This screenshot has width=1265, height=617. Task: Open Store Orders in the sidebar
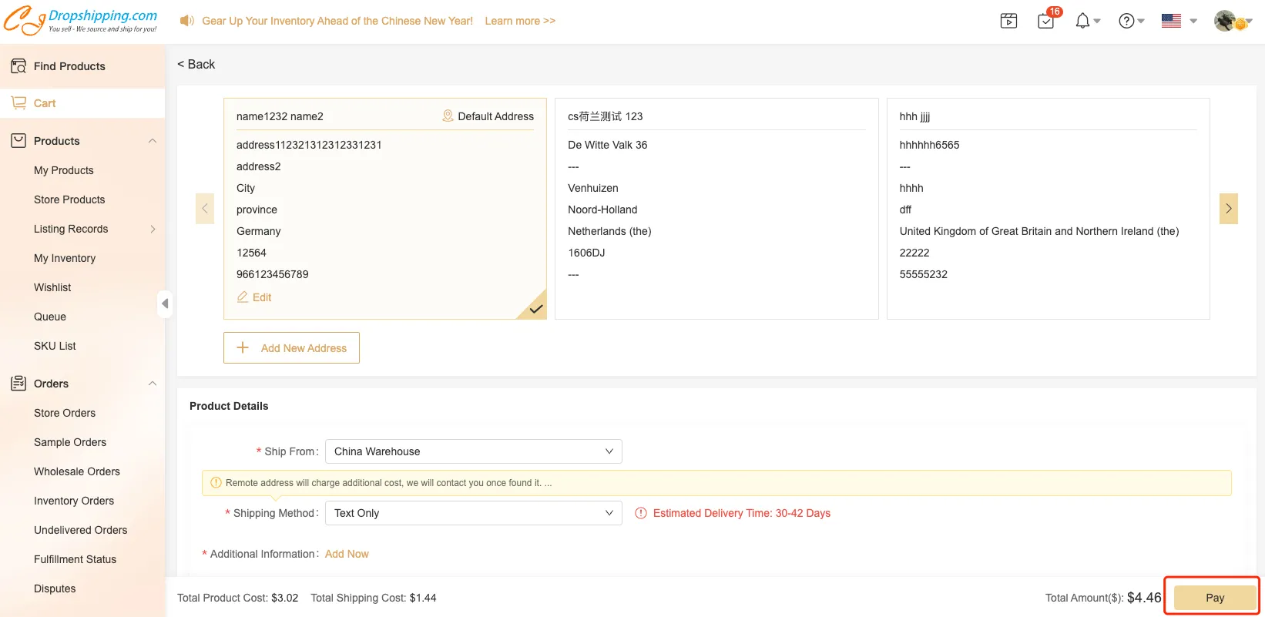[65, 413]
